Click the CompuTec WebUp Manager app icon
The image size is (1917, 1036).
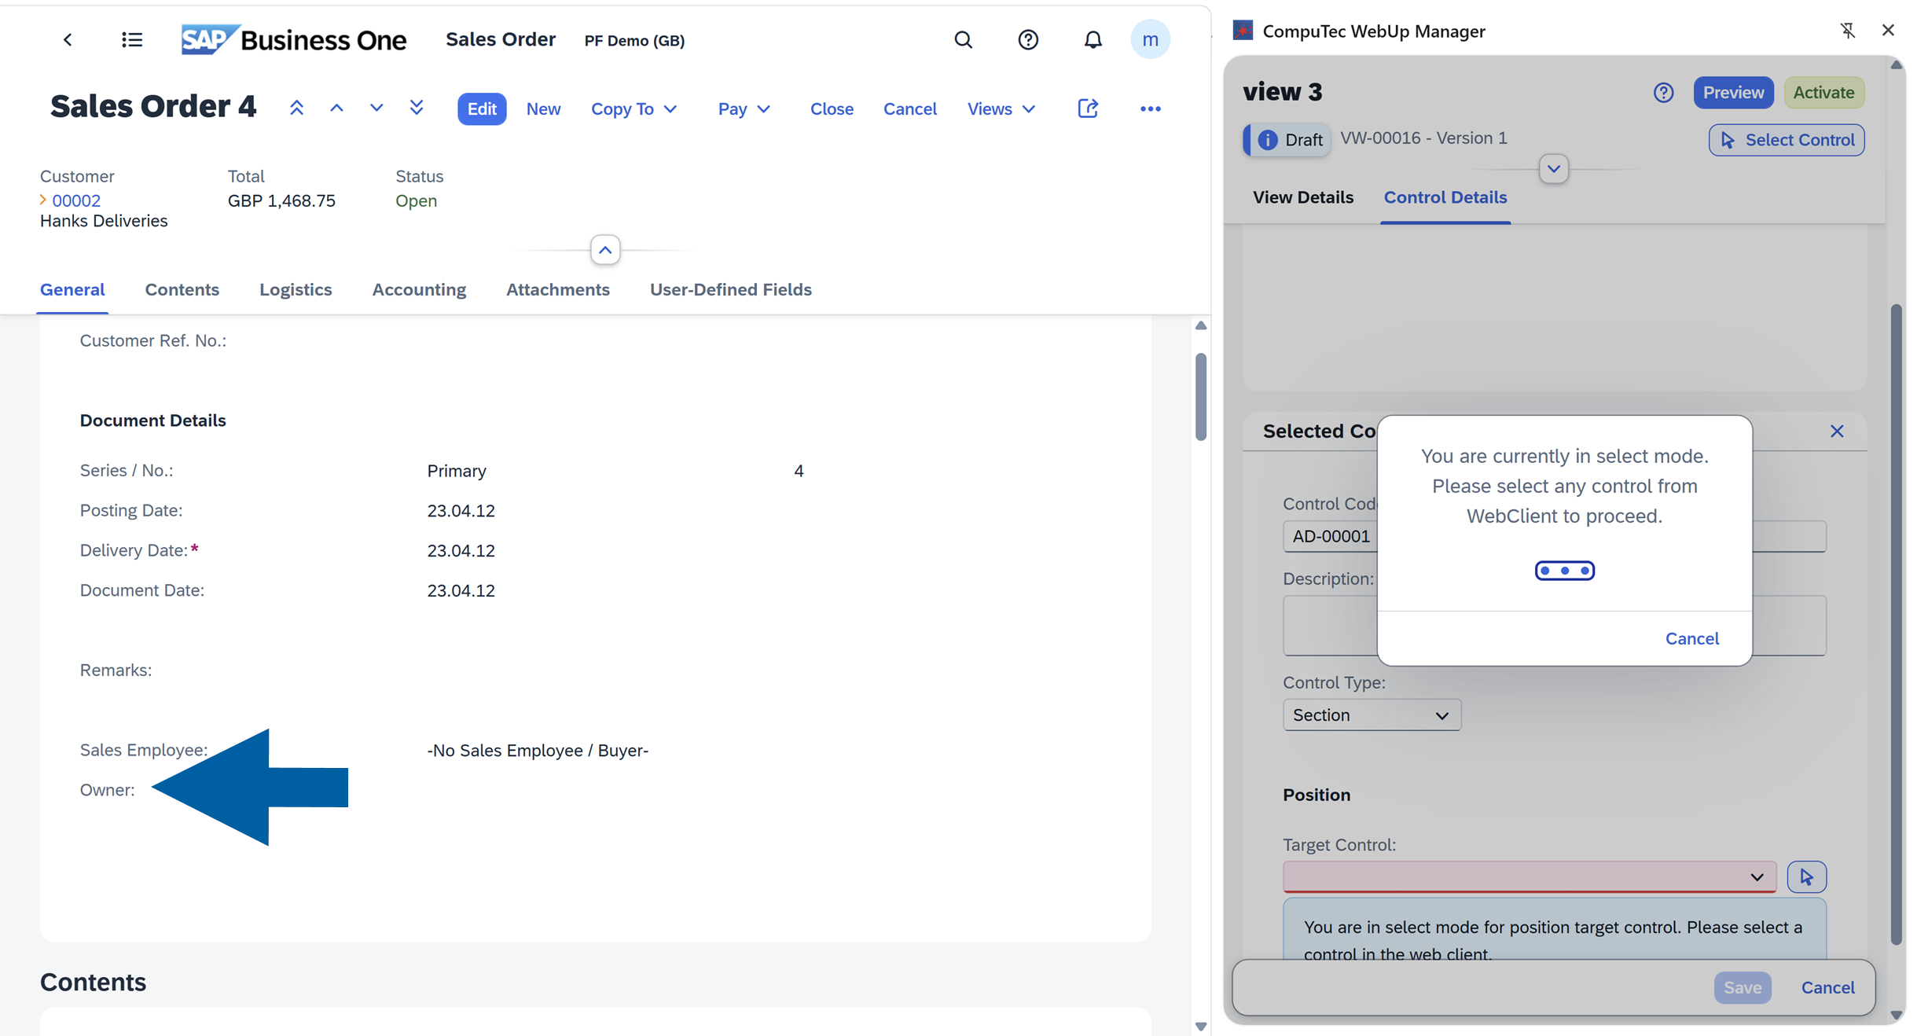1243,31
